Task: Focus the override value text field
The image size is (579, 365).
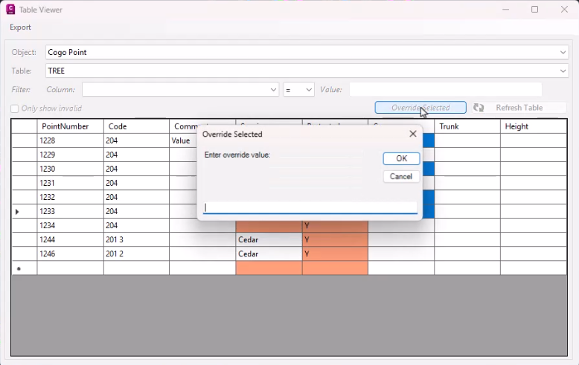Action: coord(310,208)
